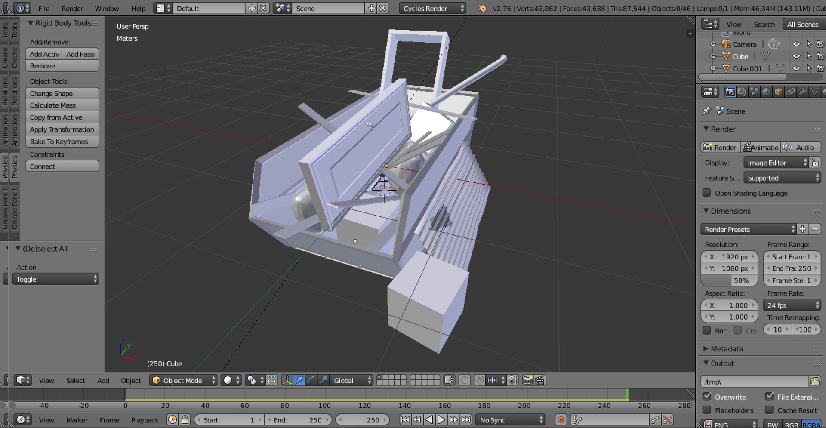This screenshot has height=428, width=826.
Task: Toggle proportional editing circle icon
Action: [x=464, y=380]
